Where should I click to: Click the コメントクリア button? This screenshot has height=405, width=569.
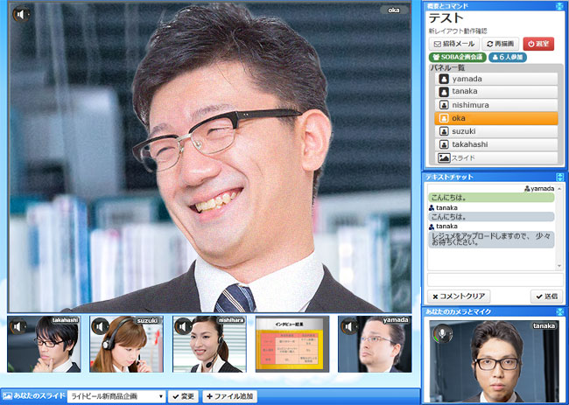tap(459, 297)
